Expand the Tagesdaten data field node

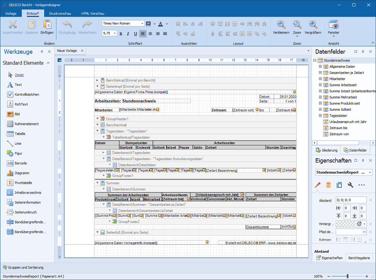click(320, 116)
